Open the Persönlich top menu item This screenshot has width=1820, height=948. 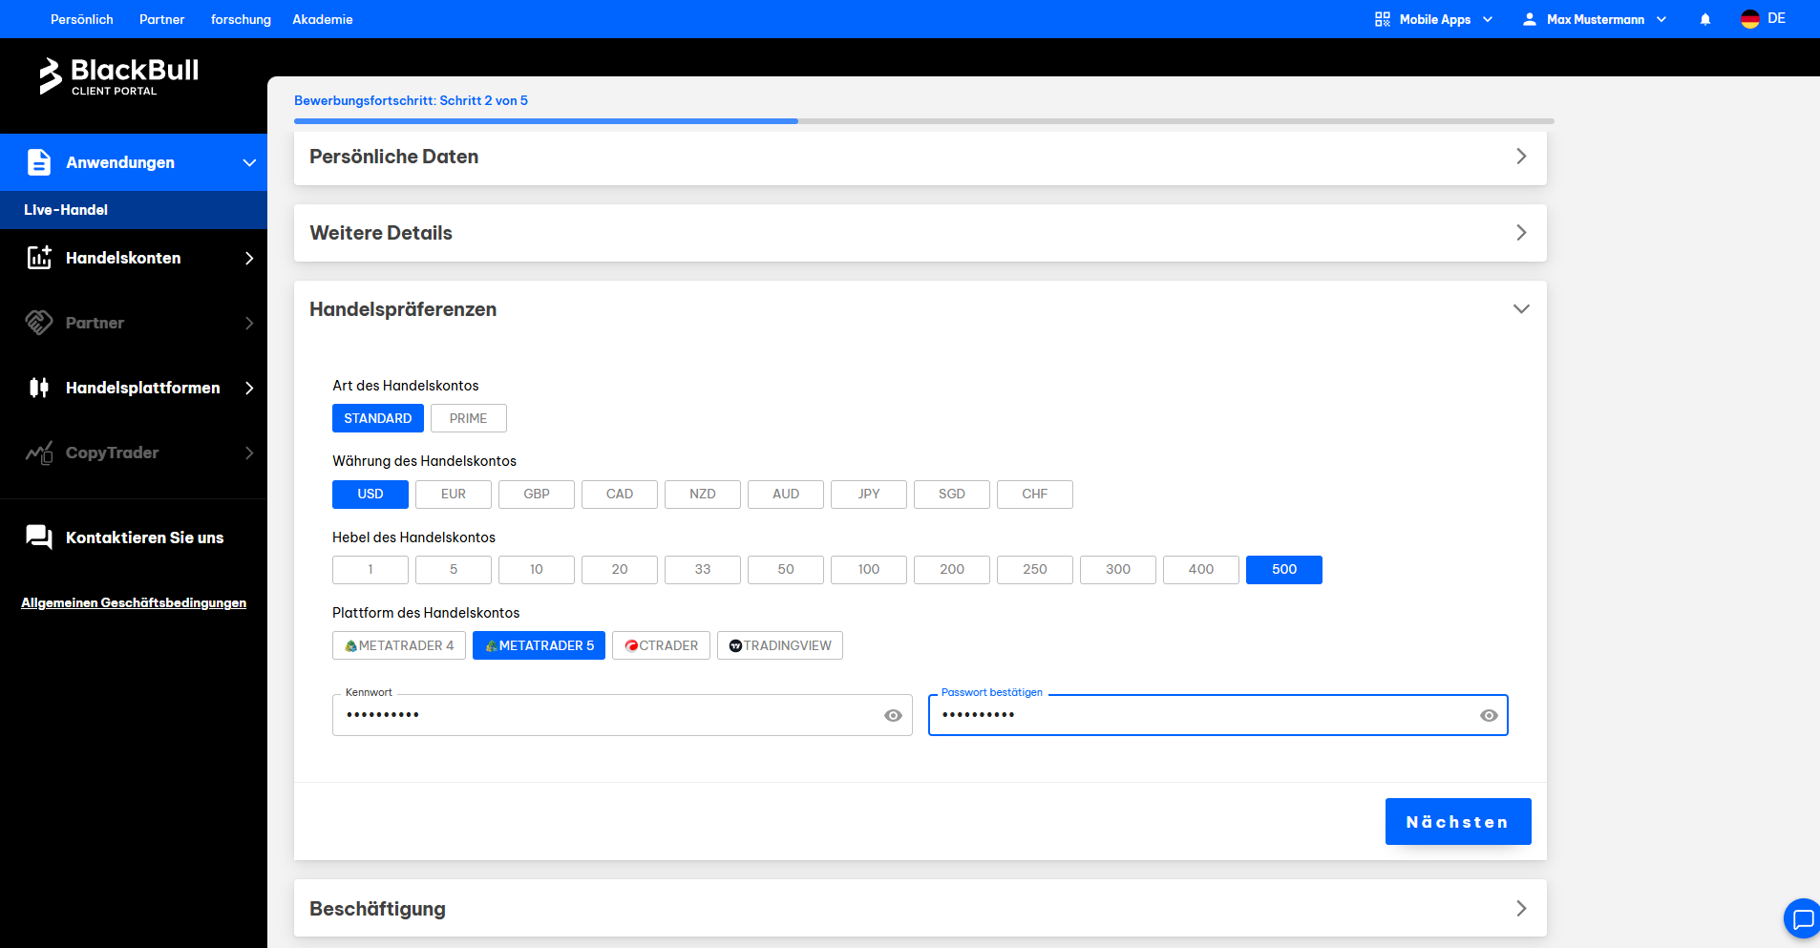(82, 19)
